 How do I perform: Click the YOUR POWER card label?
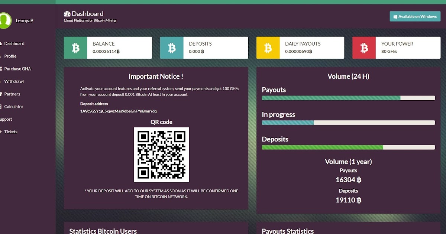pos(397,44)
